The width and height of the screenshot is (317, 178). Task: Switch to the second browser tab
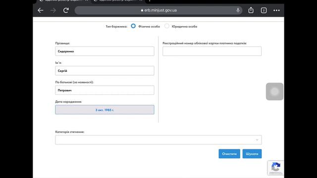coord(118,1)
